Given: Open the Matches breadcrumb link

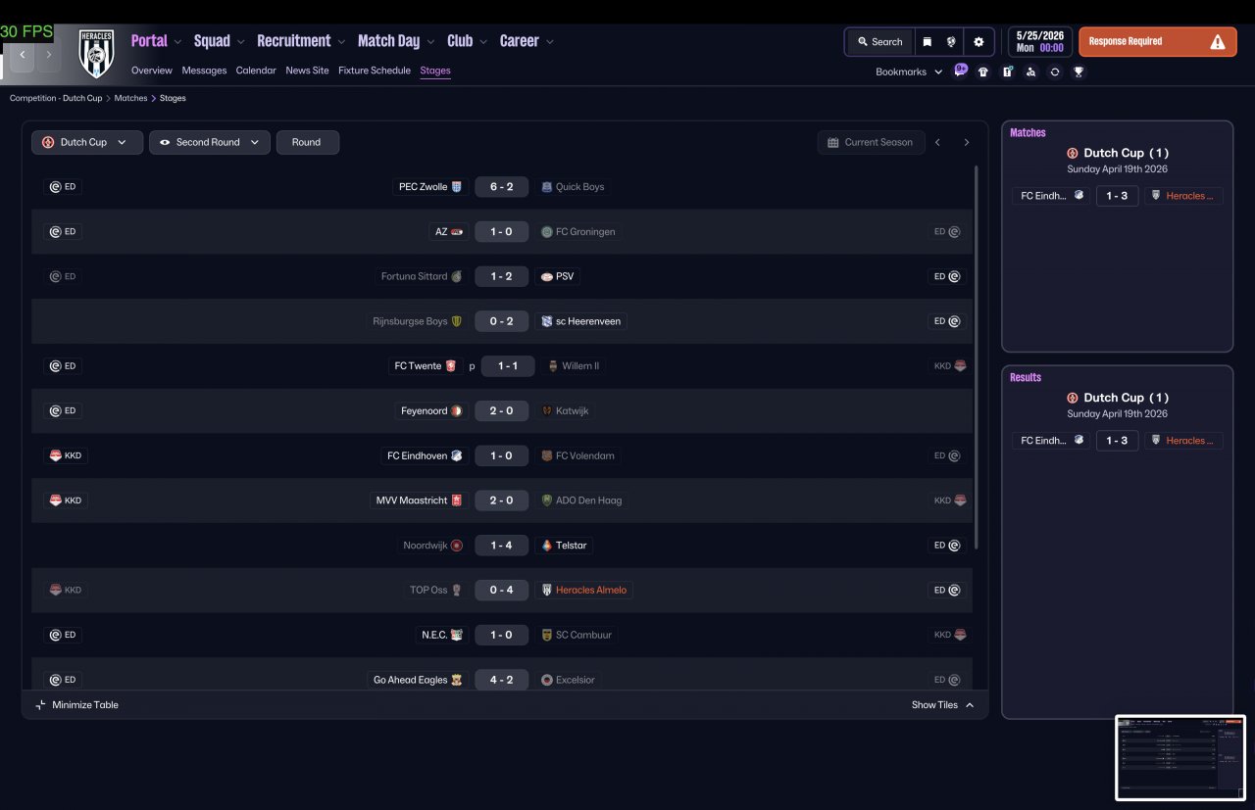Looking at the screenshot, I should point(130,98).
